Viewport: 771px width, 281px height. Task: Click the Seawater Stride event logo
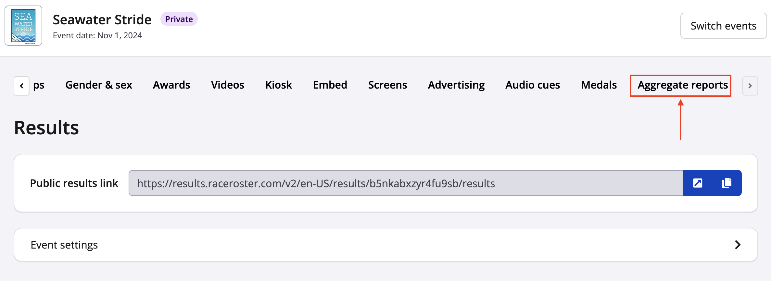[23, 26]
